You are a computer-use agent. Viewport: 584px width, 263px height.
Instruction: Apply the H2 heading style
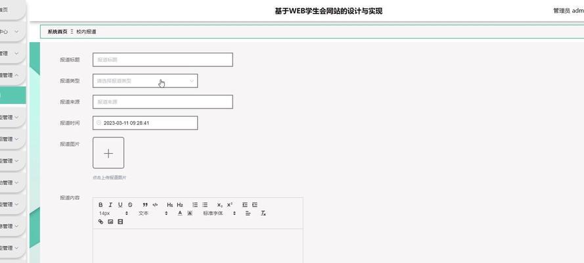180,205
